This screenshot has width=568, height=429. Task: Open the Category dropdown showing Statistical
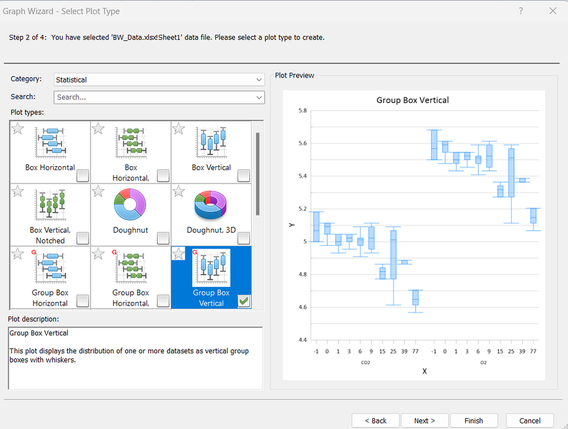pyautogui.click(x=159, y=79)
